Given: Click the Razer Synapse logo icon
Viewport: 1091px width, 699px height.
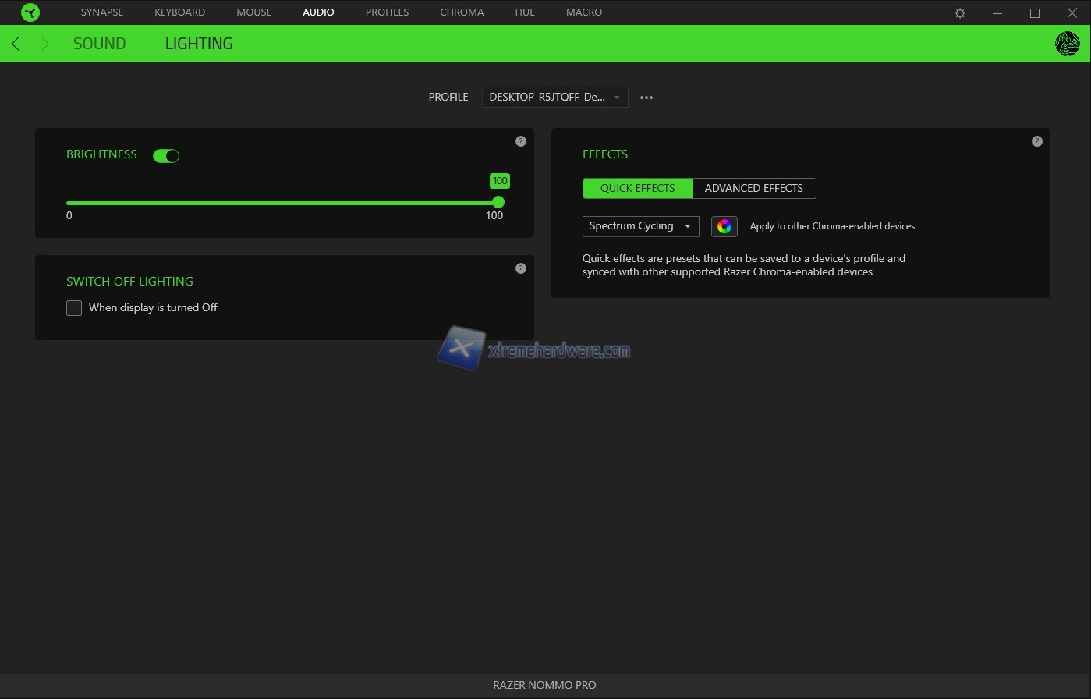Looking at the screenshot, I should 30,12.
